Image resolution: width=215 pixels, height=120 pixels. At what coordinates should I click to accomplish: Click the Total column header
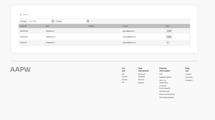[167, 26]
